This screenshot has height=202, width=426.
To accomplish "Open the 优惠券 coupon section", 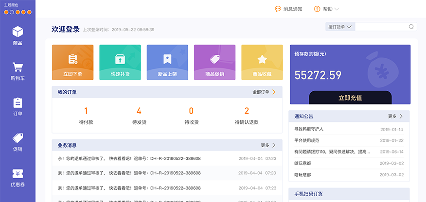I will point(18,177).
